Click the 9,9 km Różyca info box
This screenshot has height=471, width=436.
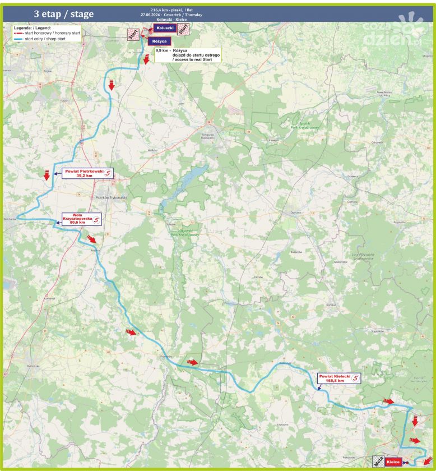point(188,55)
